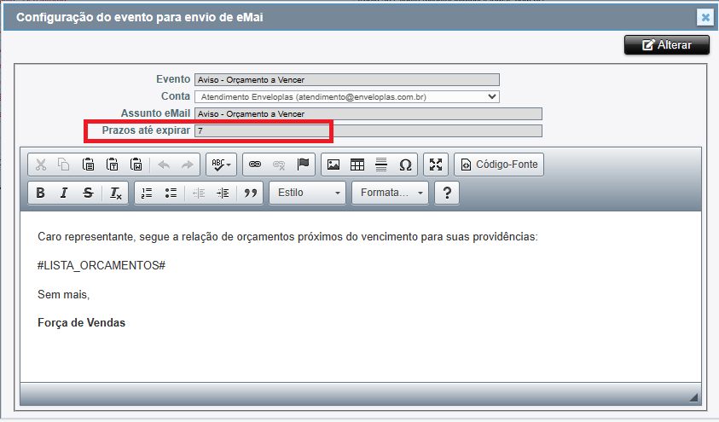Insert an anchor using the flag icon
719x422 pixels.
click(x=303, y=165)
